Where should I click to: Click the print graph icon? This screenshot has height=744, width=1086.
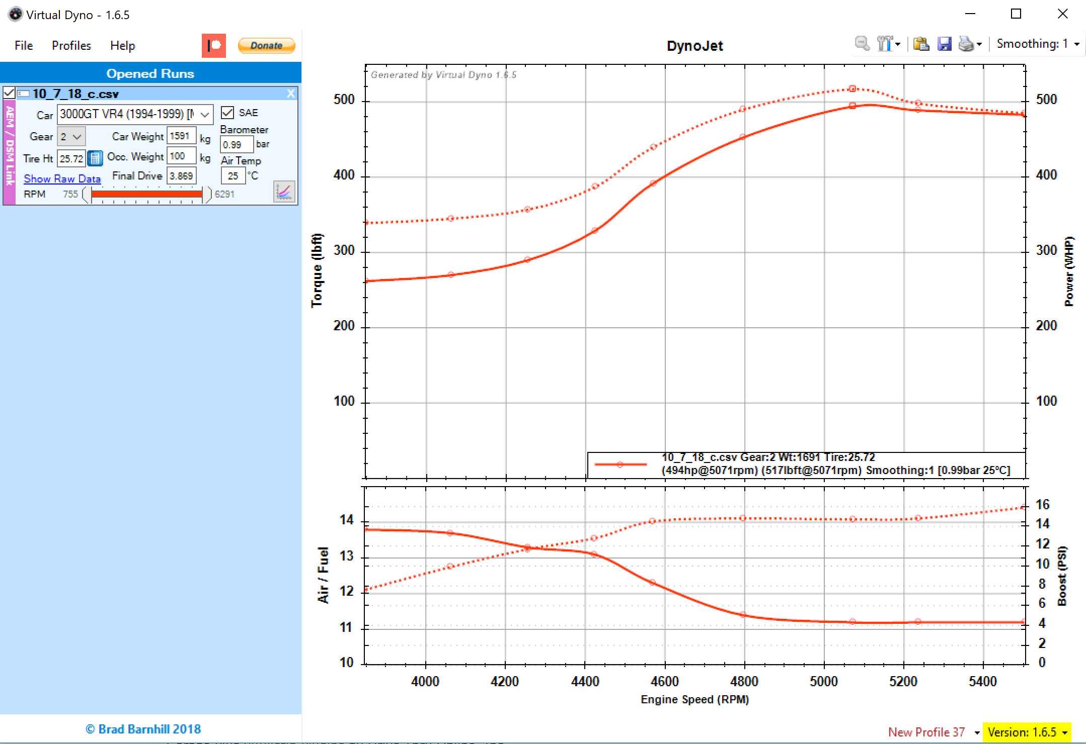[x=966, y=44]
